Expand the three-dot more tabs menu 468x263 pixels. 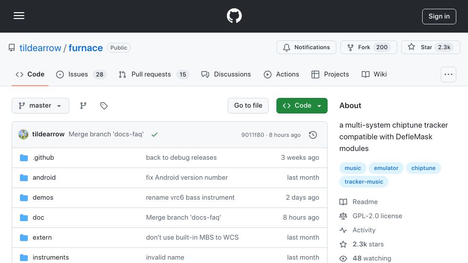[448, 74]
